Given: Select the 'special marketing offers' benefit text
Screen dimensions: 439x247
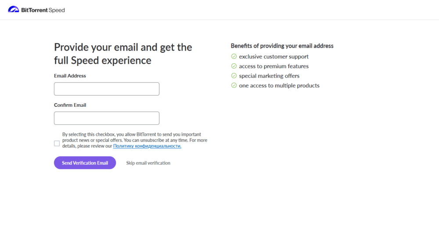Looking at the screenshot, I should pyautogui.click(x=269, y=76).
